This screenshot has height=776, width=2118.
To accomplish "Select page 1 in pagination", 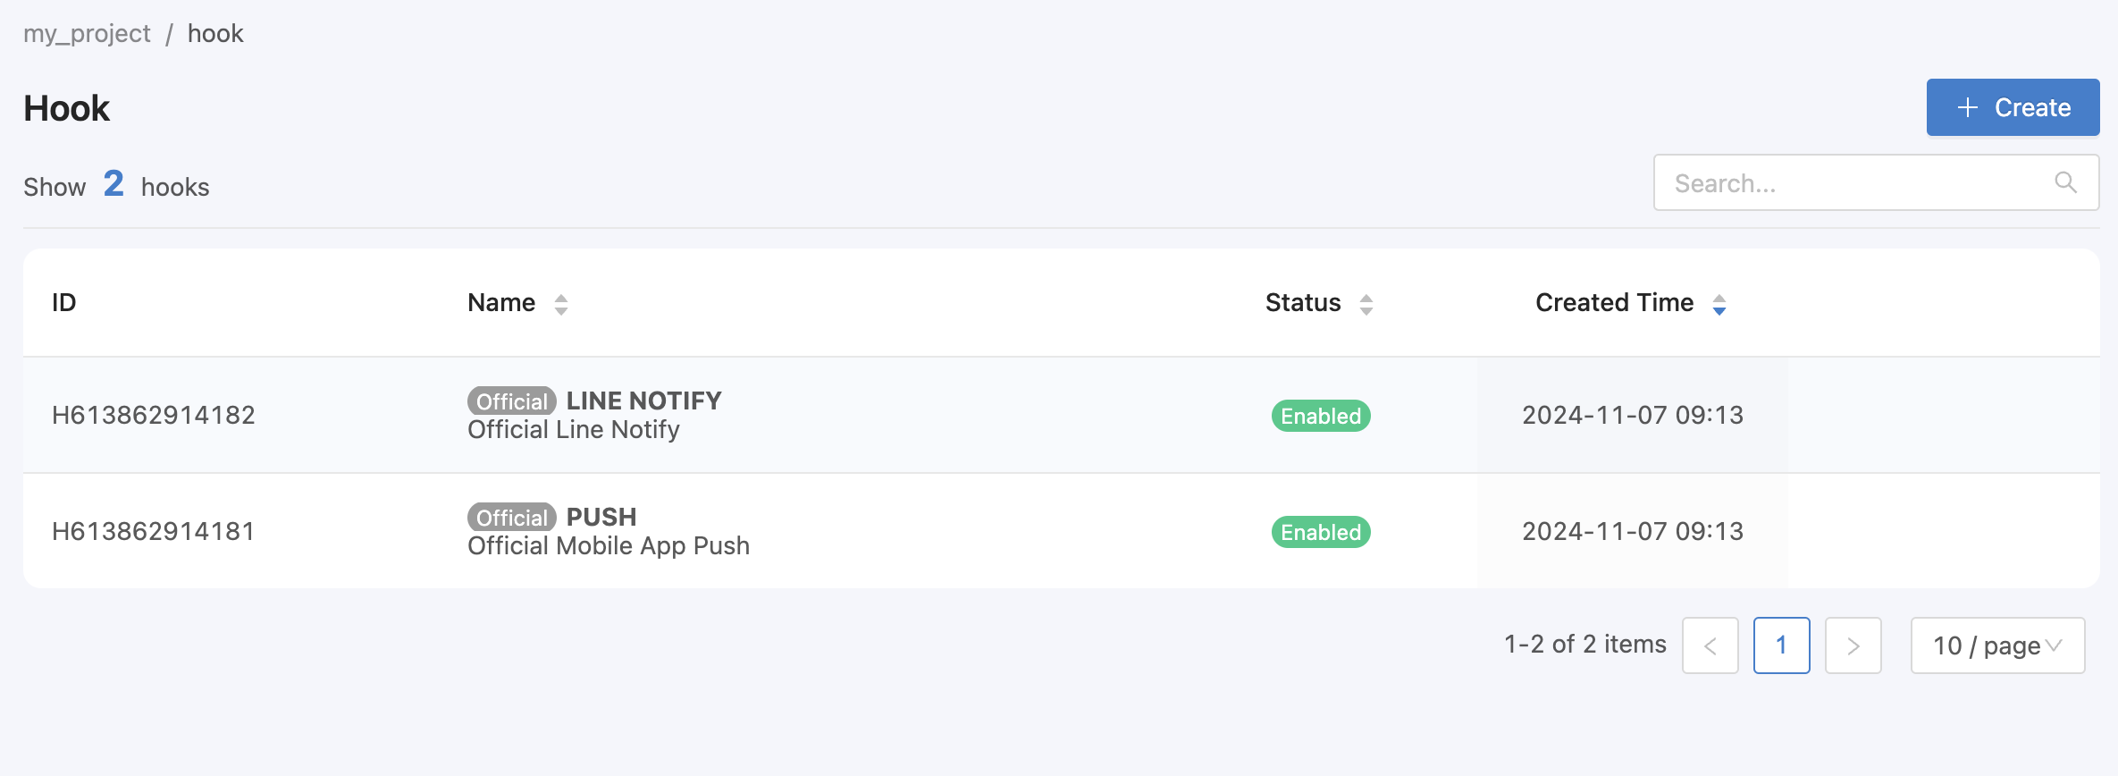I will click(1782, 645).
